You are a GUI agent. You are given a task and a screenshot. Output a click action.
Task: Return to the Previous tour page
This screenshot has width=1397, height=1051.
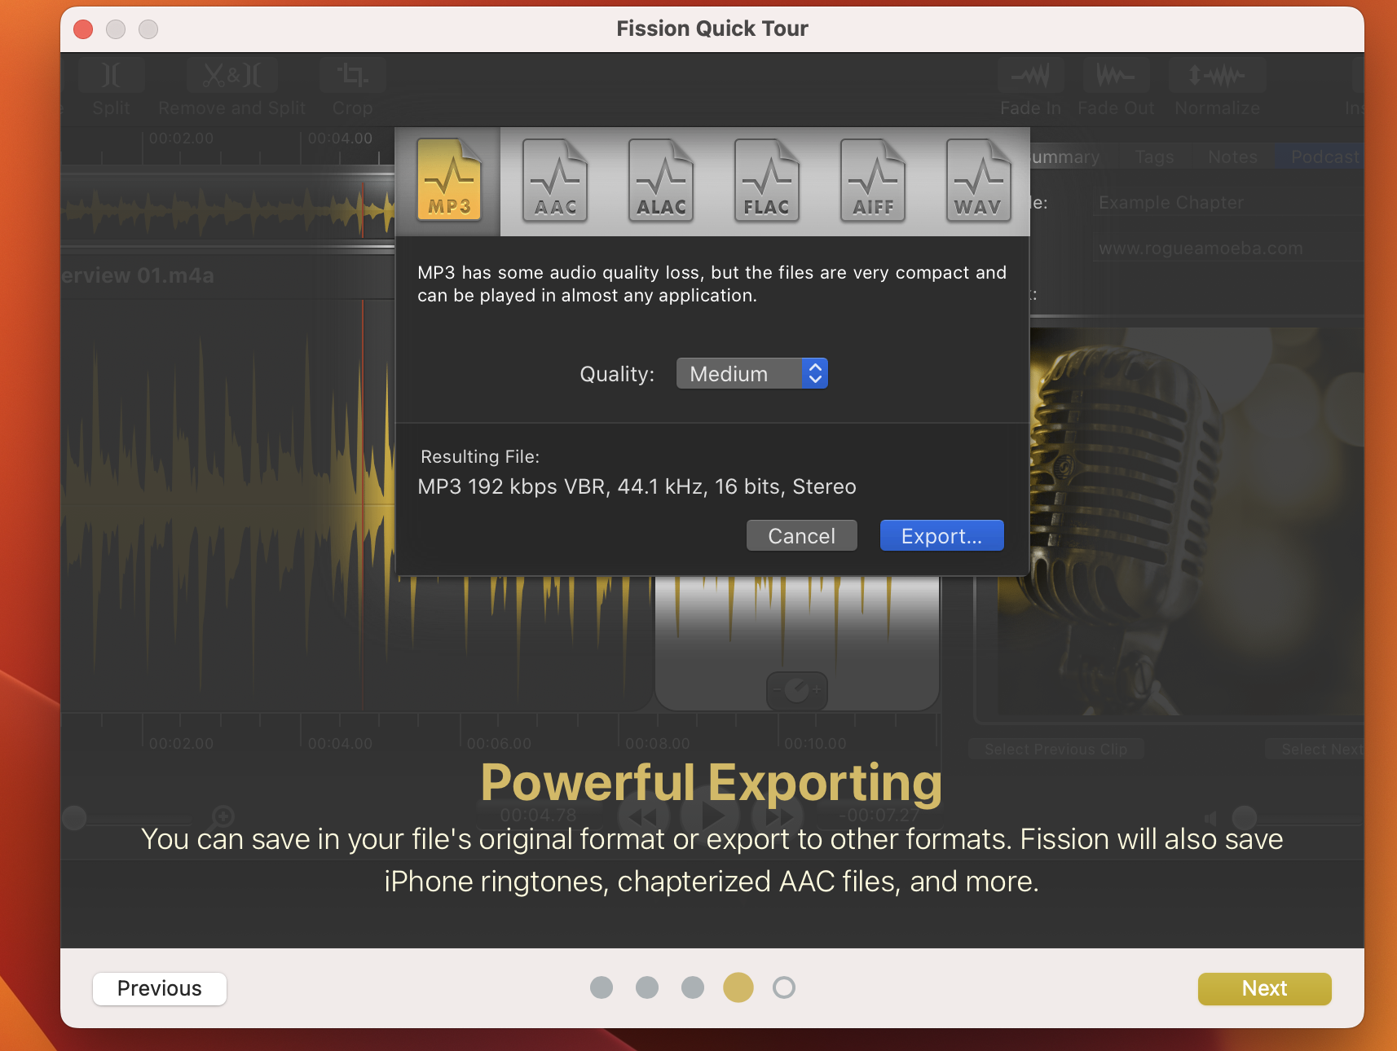click(160, 988)
